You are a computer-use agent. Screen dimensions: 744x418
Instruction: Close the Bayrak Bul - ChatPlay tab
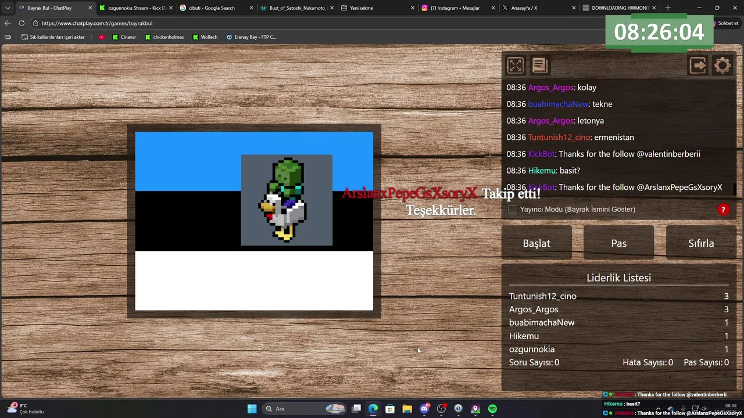pos(90,8)
